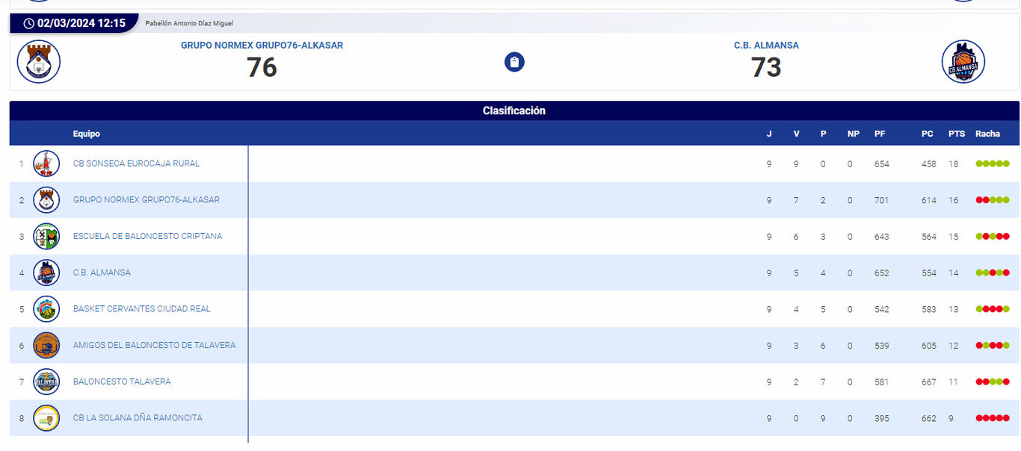Click CB Sonseca Eurocaja Rural team crest
This screenshot has height=451, width=1021.
pos(46,164)
